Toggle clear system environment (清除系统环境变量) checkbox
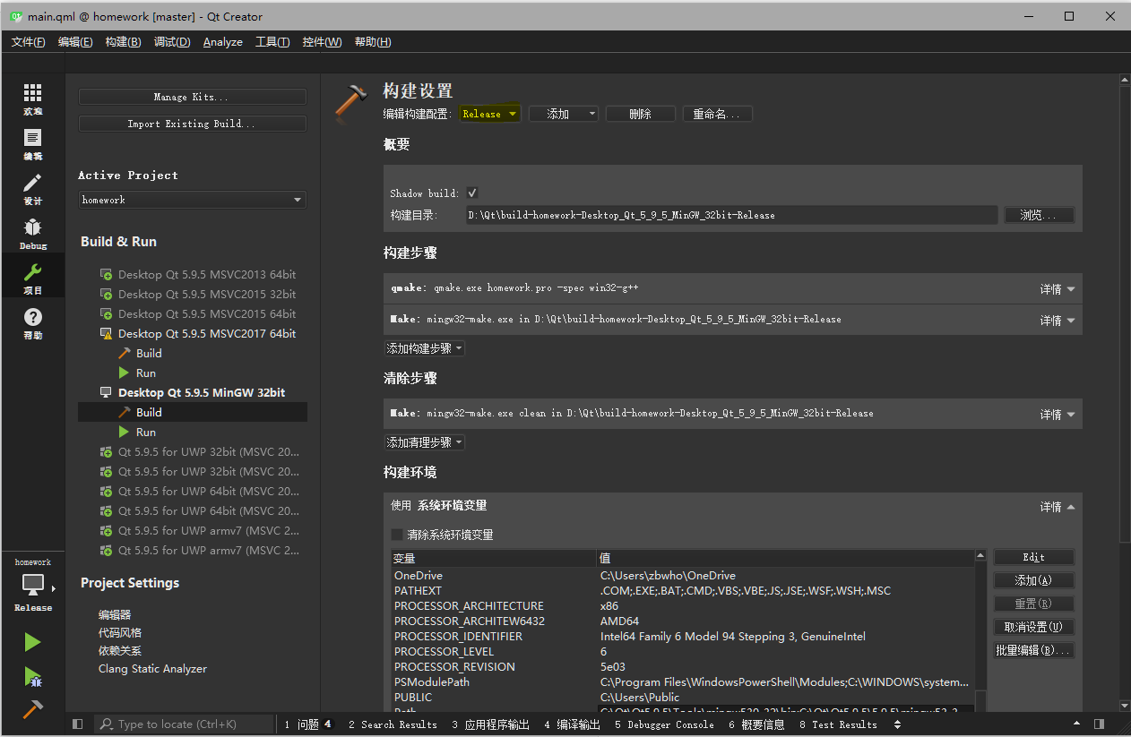Screen dimensions: 1131x737 pyautogui.click(x=397, y=535)
